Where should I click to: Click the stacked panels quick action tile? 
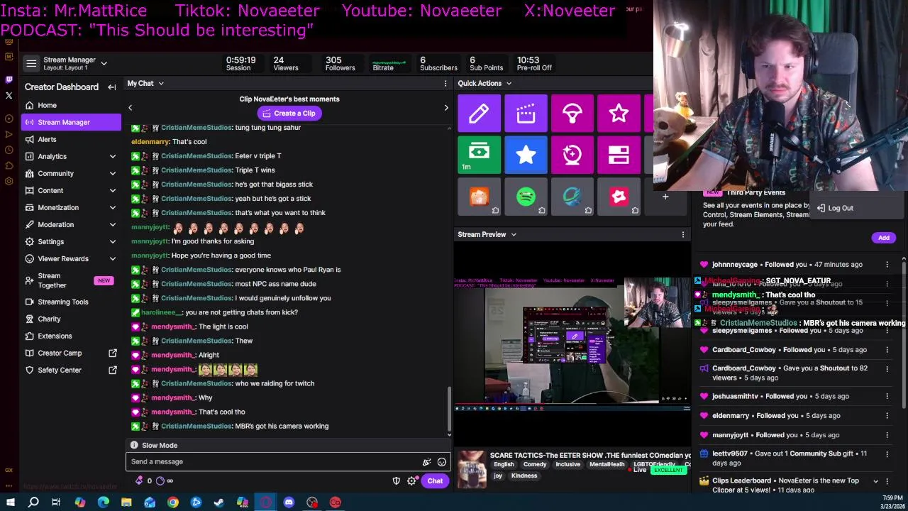coord(619,155)
